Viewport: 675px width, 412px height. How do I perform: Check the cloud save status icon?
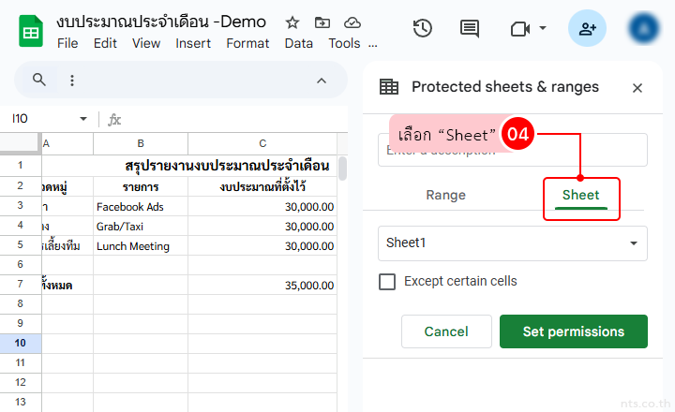pyautogui.click(x=352, y=22)
